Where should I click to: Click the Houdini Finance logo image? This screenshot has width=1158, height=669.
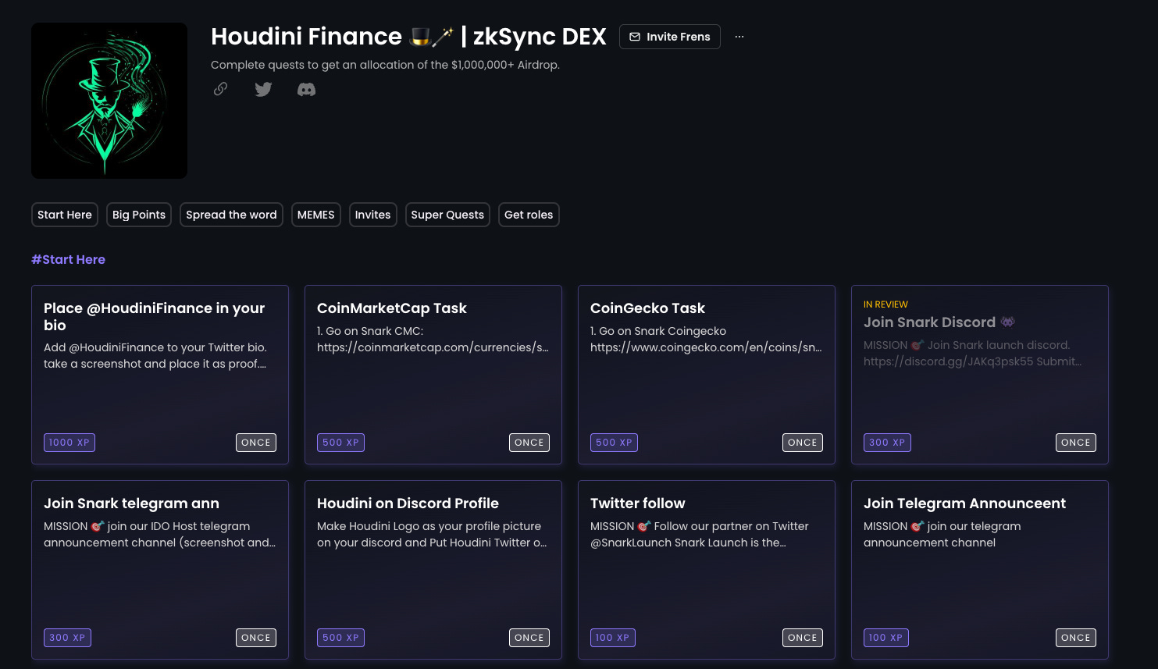[x=109, y=101]
